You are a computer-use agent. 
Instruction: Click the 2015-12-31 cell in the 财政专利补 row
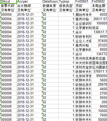(x=29, y=36)
